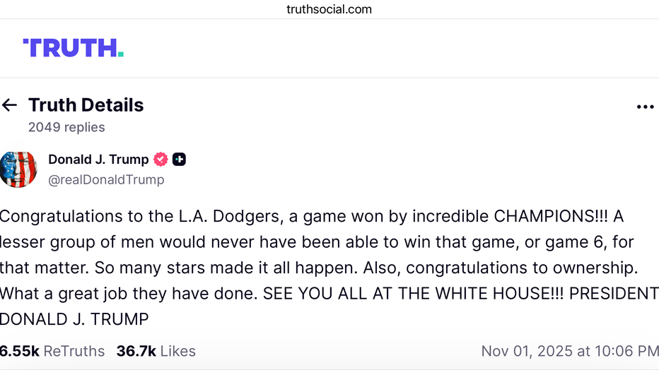
Task: View the 6.55k ReTruths list
Action: (x=52, y=351)
